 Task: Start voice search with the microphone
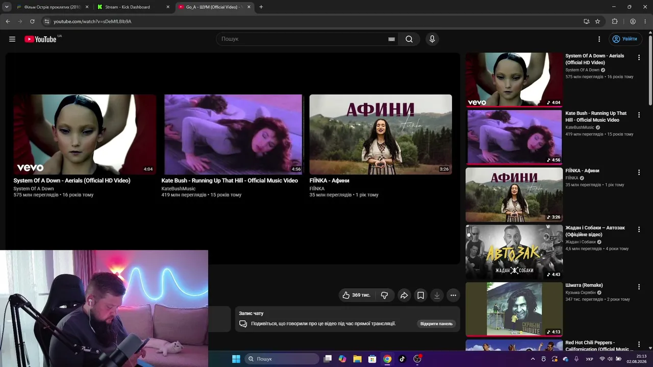coord(432,39)
